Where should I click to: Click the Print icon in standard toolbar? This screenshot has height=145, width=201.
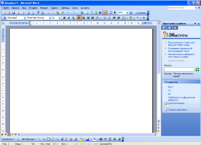point(28,13)
